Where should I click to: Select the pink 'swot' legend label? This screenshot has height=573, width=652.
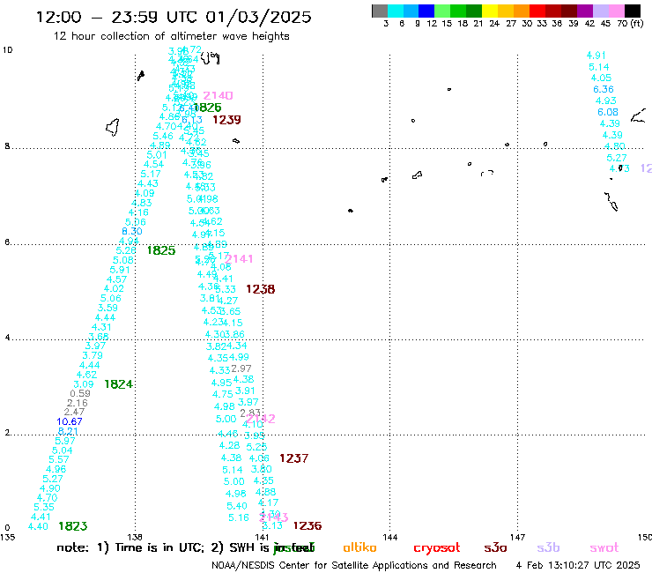604,548
